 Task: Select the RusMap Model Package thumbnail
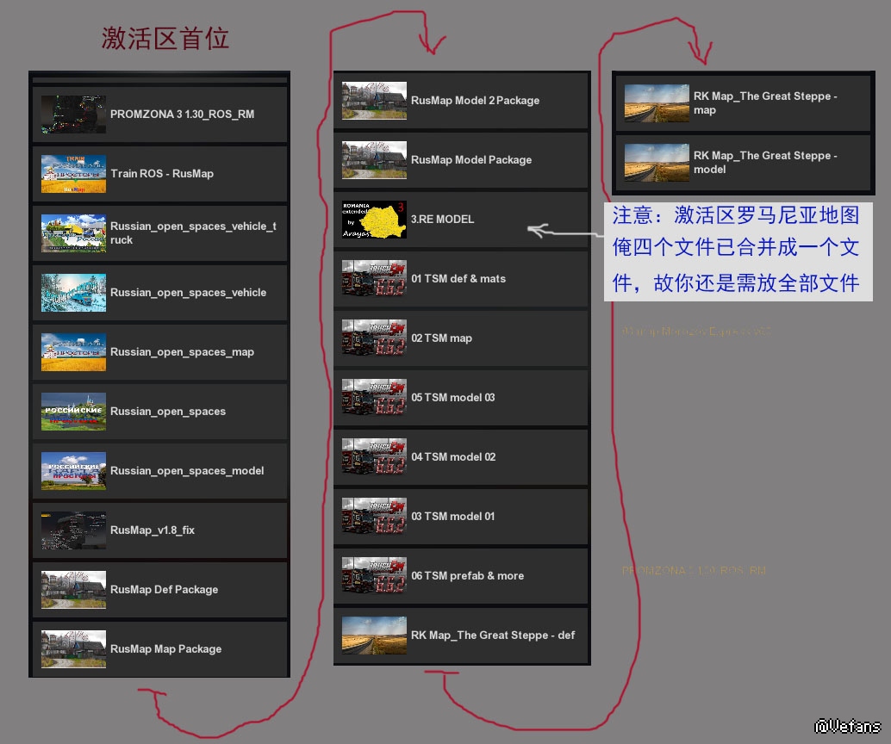pos(374,159)
